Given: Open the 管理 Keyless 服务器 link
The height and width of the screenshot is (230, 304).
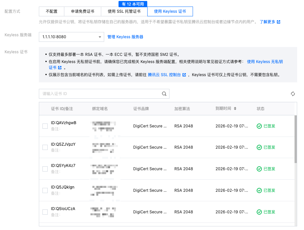Looking at the screenshot, I should tap(125, 37).
